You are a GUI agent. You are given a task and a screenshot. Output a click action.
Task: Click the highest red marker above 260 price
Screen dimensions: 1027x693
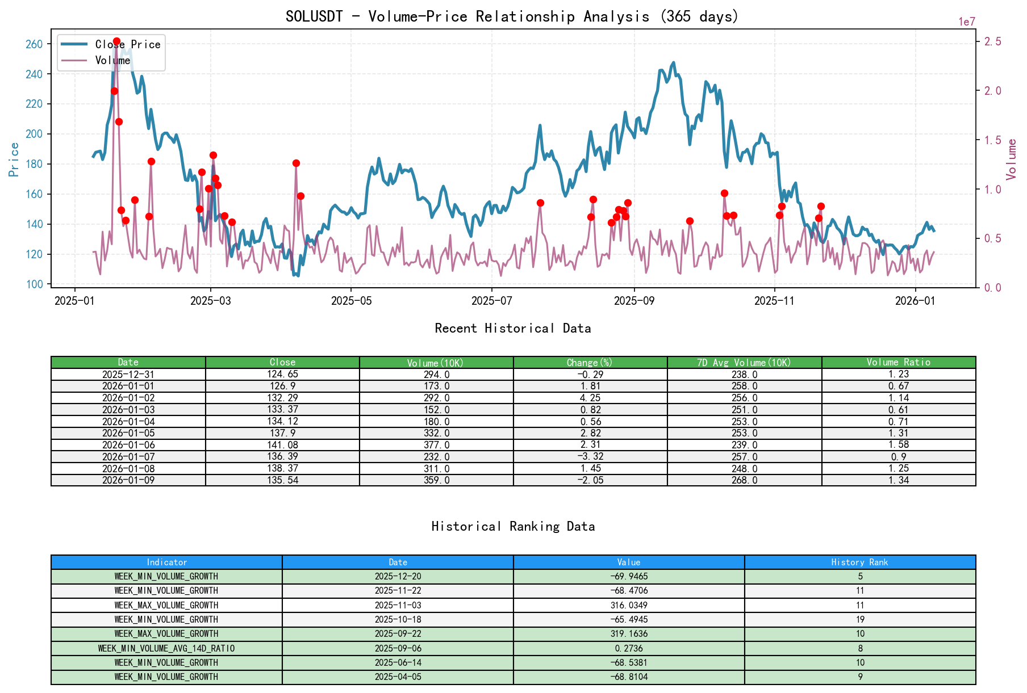(x=116, y=40)
